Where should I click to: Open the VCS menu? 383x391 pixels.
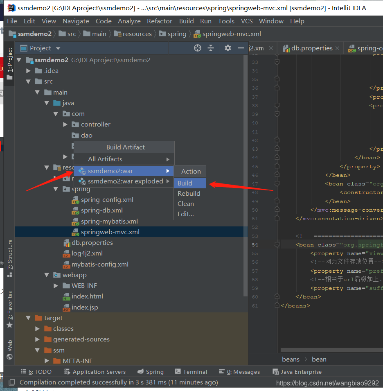pyautogui.click(x=247, y=21)
